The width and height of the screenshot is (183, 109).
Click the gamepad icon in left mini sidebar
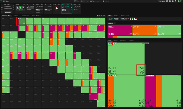[2, 10]
